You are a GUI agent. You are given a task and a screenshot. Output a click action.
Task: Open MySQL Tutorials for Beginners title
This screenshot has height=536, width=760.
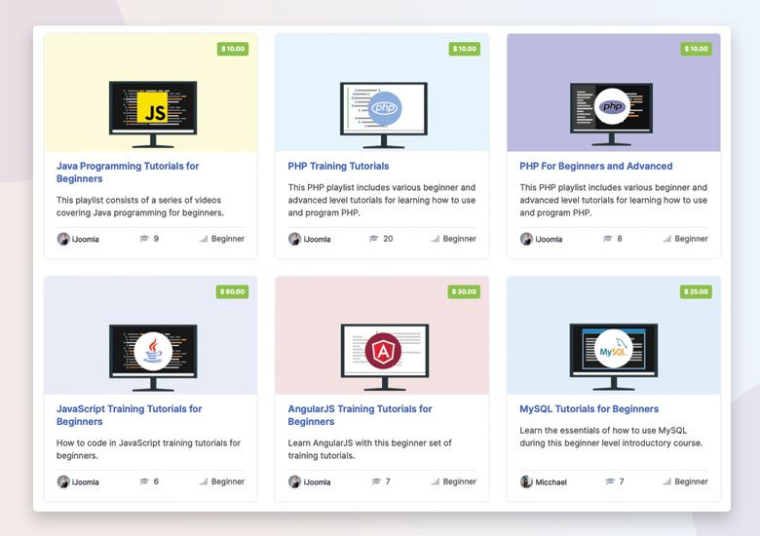point(589,408)
